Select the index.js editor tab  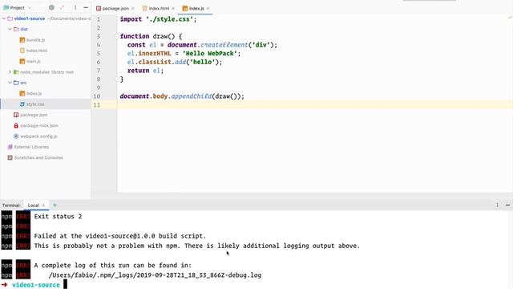coord(196,8)
